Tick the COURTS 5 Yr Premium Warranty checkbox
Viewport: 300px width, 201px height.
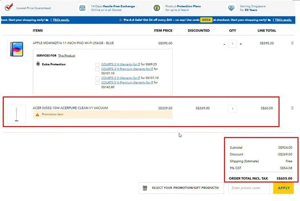(97, 82)
